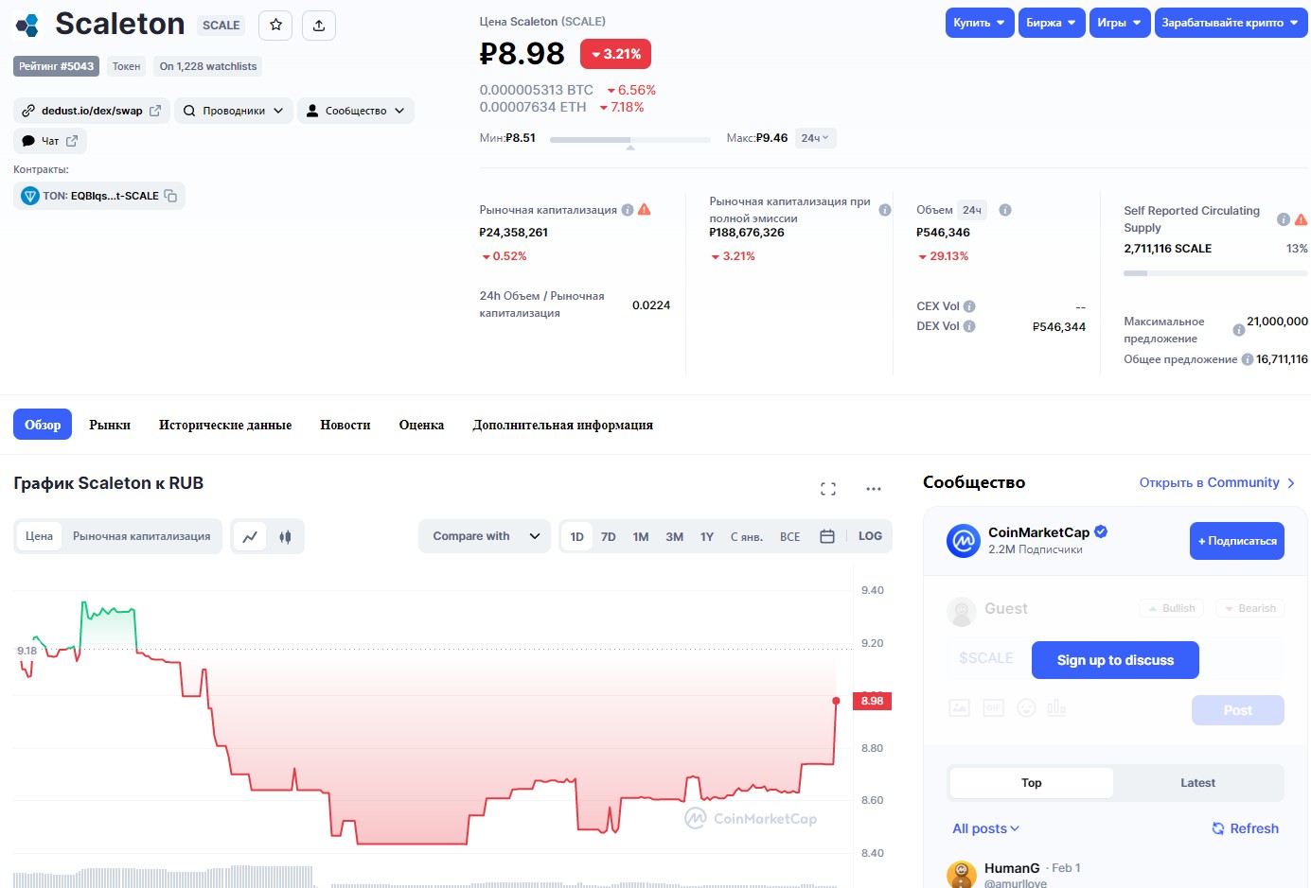Select the 7D chart range
1311x888 pixels.
609,536
